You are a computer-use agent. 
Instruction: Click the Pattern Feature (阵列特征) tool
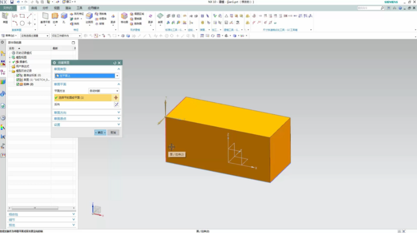pos(77,14)
